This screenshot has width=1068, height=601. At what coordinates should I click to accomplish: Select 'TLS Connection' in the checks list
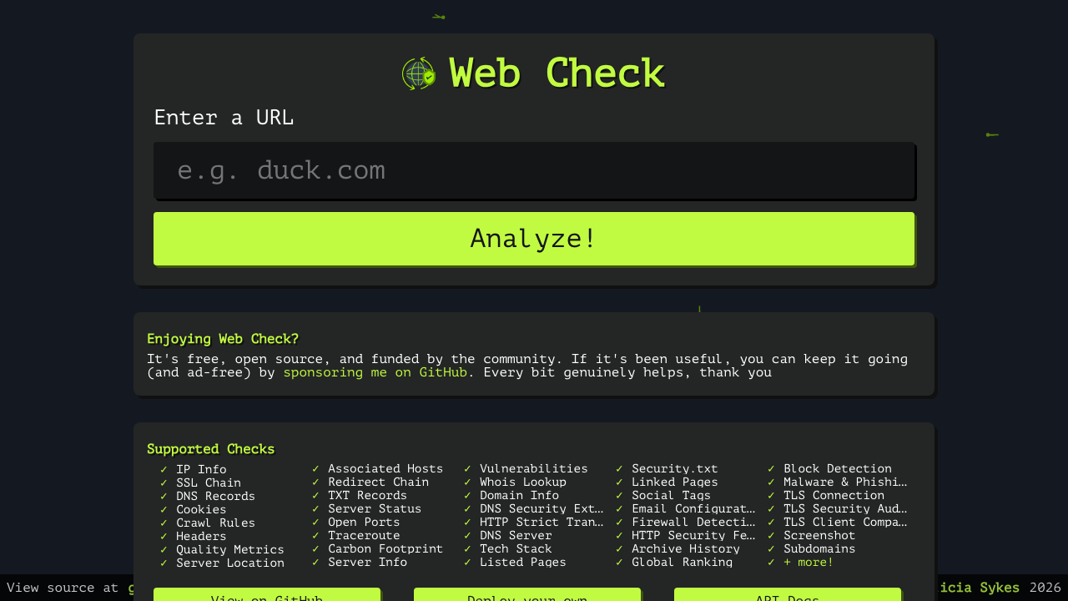pyautogui.click(x=834, y=495)
